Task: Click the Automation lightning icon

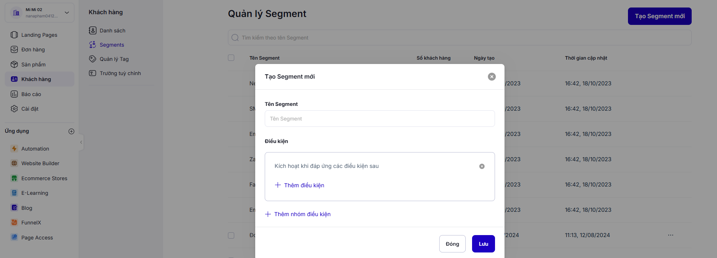Action: (x=14, y=149)
